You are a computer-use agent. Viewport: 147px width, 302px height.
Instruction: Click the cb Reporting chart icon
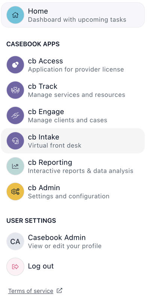(x=15, y=166)
